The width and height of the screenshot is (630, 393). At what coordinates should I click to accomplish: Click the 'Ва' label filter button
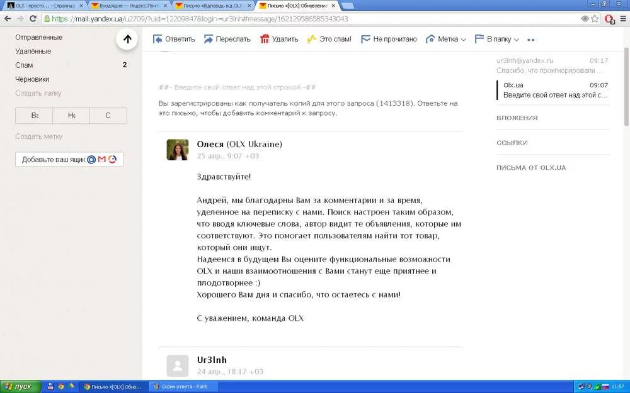(34, 116)
